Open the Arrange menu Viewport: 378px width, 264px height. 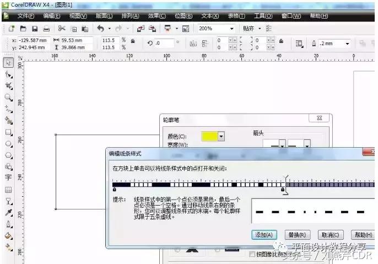click(x=130, y=16)
